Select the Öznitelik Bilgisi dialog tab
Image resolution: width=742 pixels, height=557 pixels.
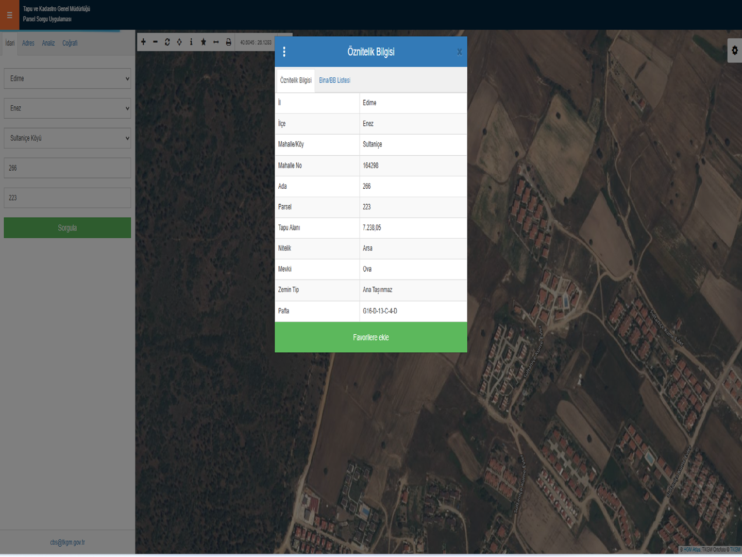[296, 80]
